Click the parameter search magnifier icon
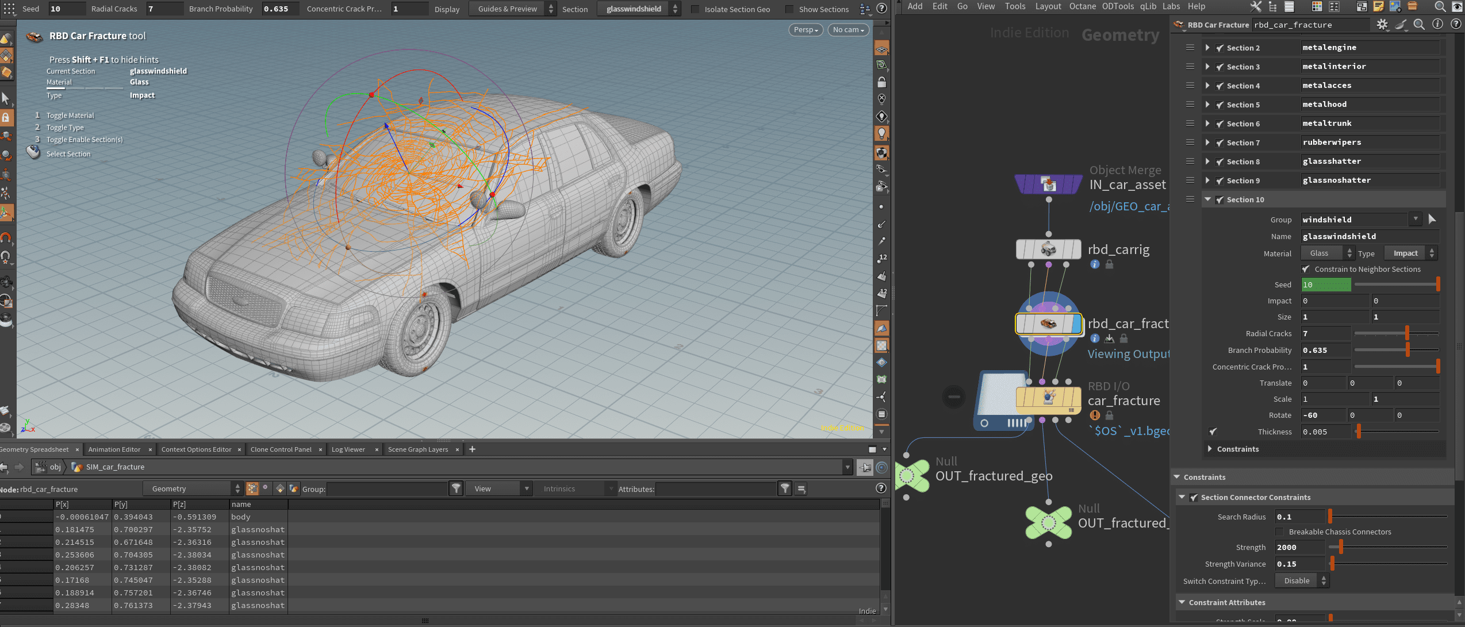The width and height of the screenshot is (1465, 627). click(x=1419, y=24)
